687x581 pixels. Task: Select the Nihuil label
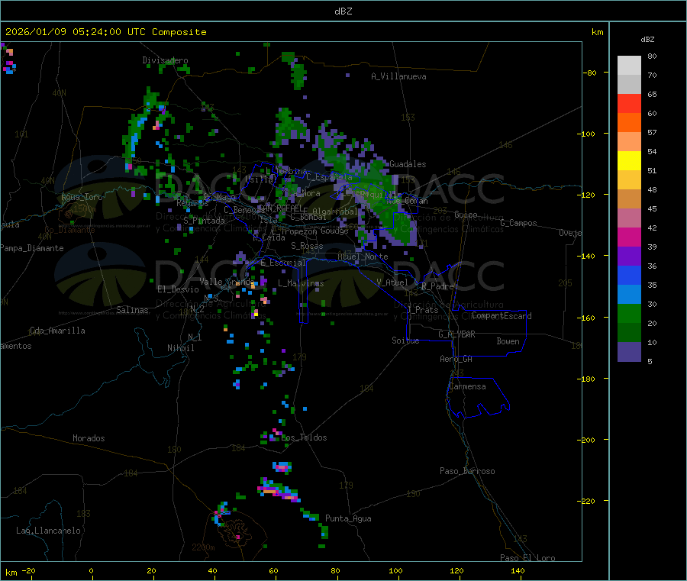click(x=180, y=348)
